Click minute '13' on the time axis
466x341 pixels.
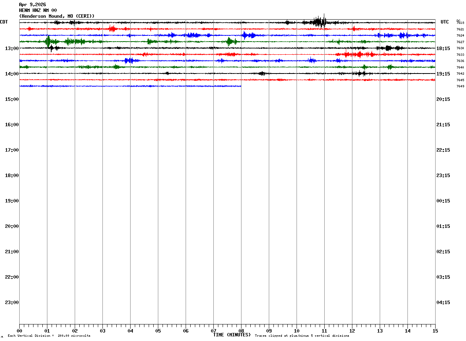click(x=380, y=331)
